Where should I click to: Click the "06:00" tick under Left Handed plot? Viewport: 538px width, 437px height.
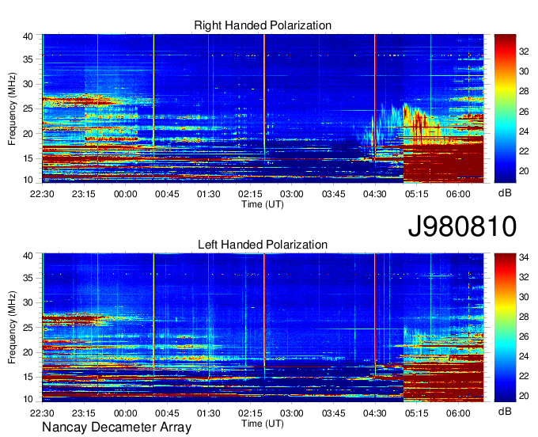pos(458,413)
